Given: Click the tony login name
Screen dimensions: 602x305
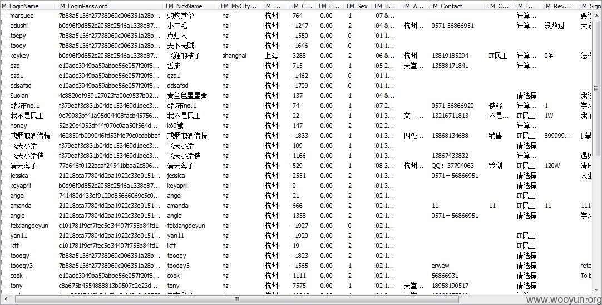Looking at the screenshot, I should [16, 286].
